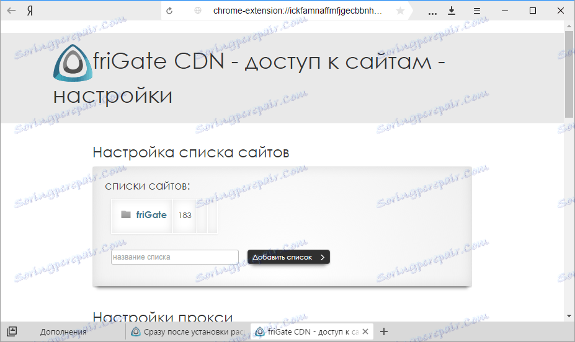Maximize the browser window
The width and height of the screenshot is (575, 342).
(533, 11)
